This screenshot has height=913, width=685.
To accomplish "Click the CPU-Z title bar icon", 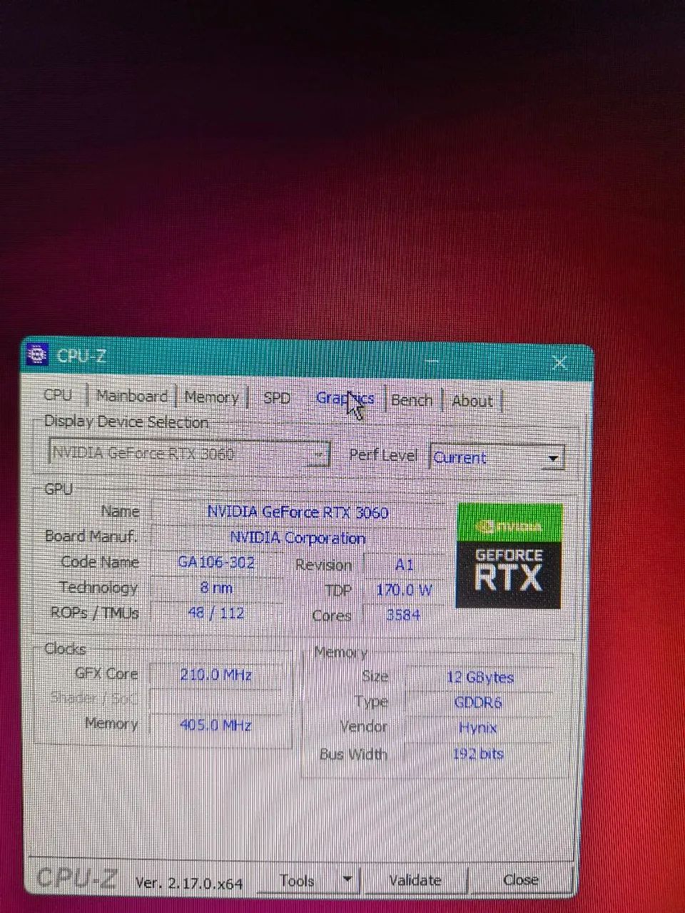I will coord(36,355).
